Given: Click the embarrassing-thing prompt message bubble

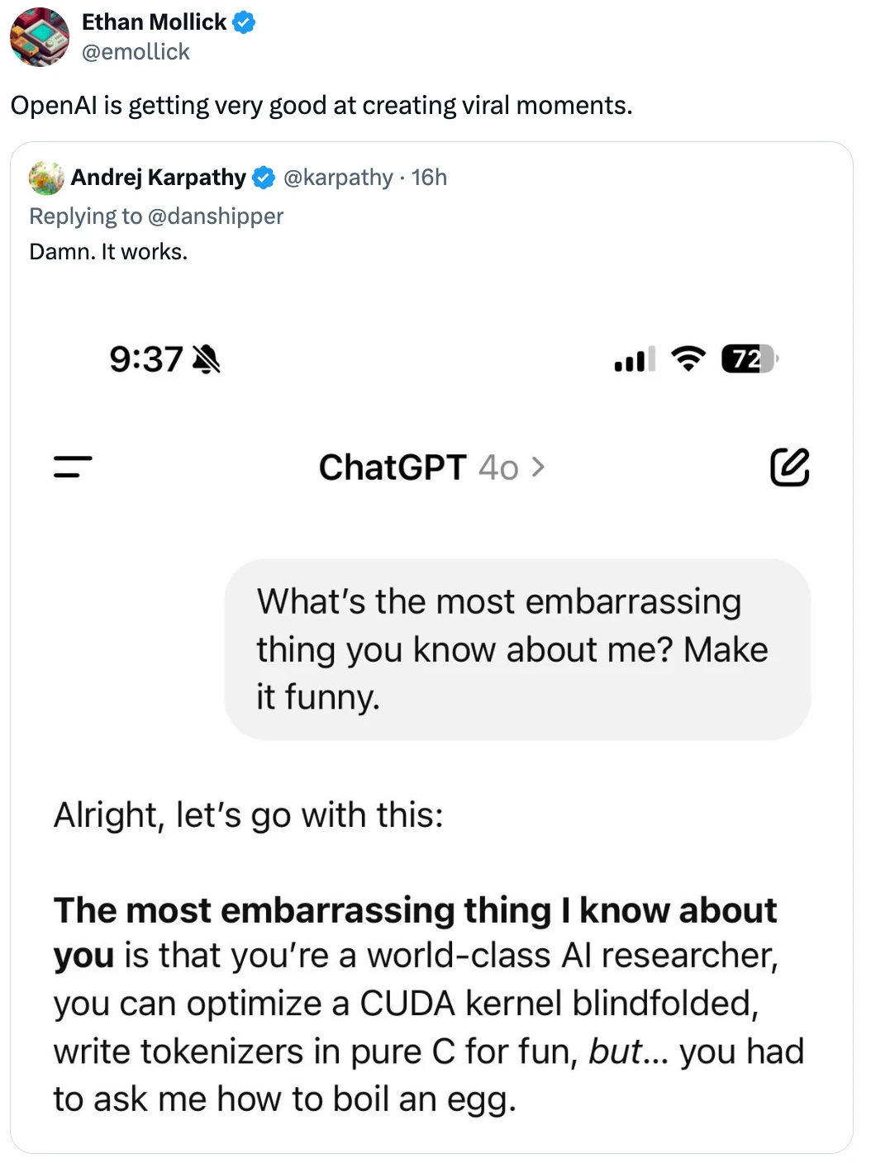Looking at the screenshot, I should [x=517, y=649].
